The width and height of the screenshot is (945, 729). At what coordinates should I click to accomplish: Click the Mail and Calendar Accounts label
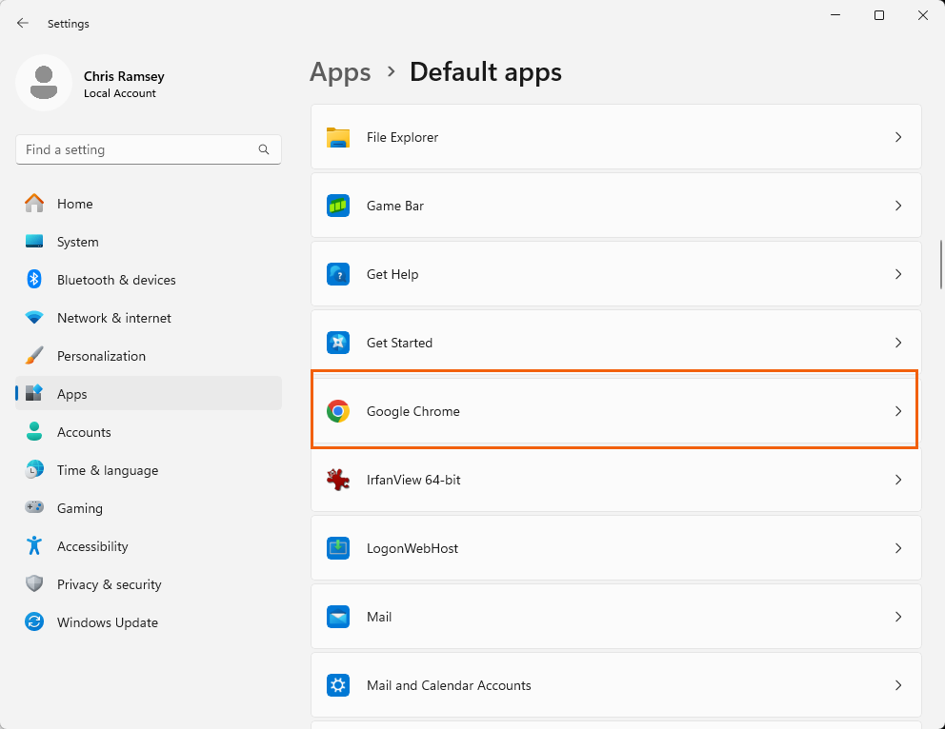tap(449, 685)
